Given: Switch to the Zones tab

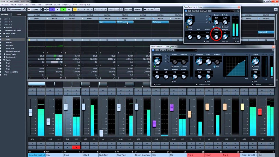Looking at the screenshot, I should [x=19, y=15].
